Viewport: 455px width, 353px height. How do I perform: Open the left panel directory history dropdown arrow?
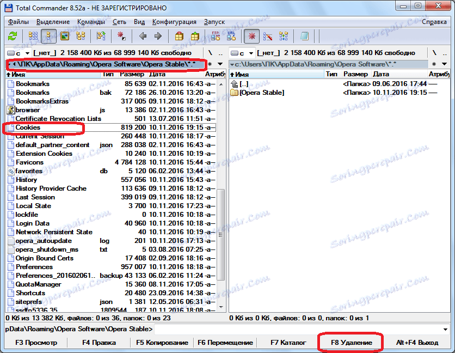click(x=220, y=64)
